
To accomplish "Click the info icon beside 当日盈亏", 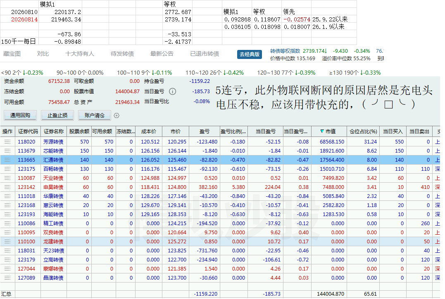I will click(x=172, y=92).
